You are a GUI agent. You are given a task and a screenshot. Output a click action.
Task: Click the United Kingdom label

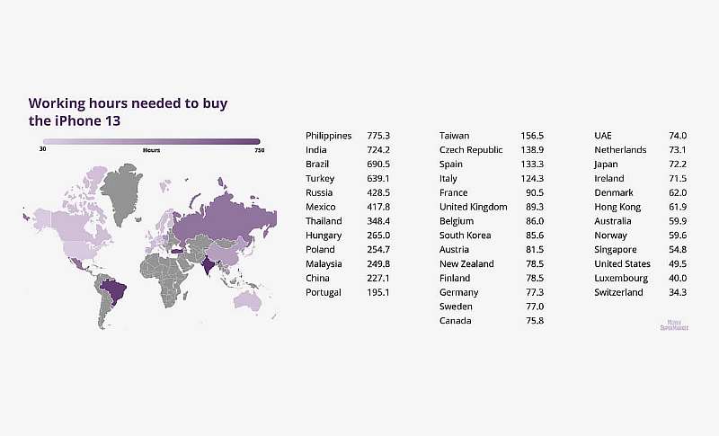474,207
